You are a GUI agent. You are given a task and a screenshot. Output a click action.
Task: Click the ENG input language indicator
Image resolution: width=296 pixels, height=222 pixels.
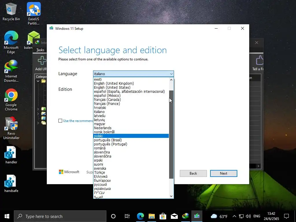click(257, 216)
